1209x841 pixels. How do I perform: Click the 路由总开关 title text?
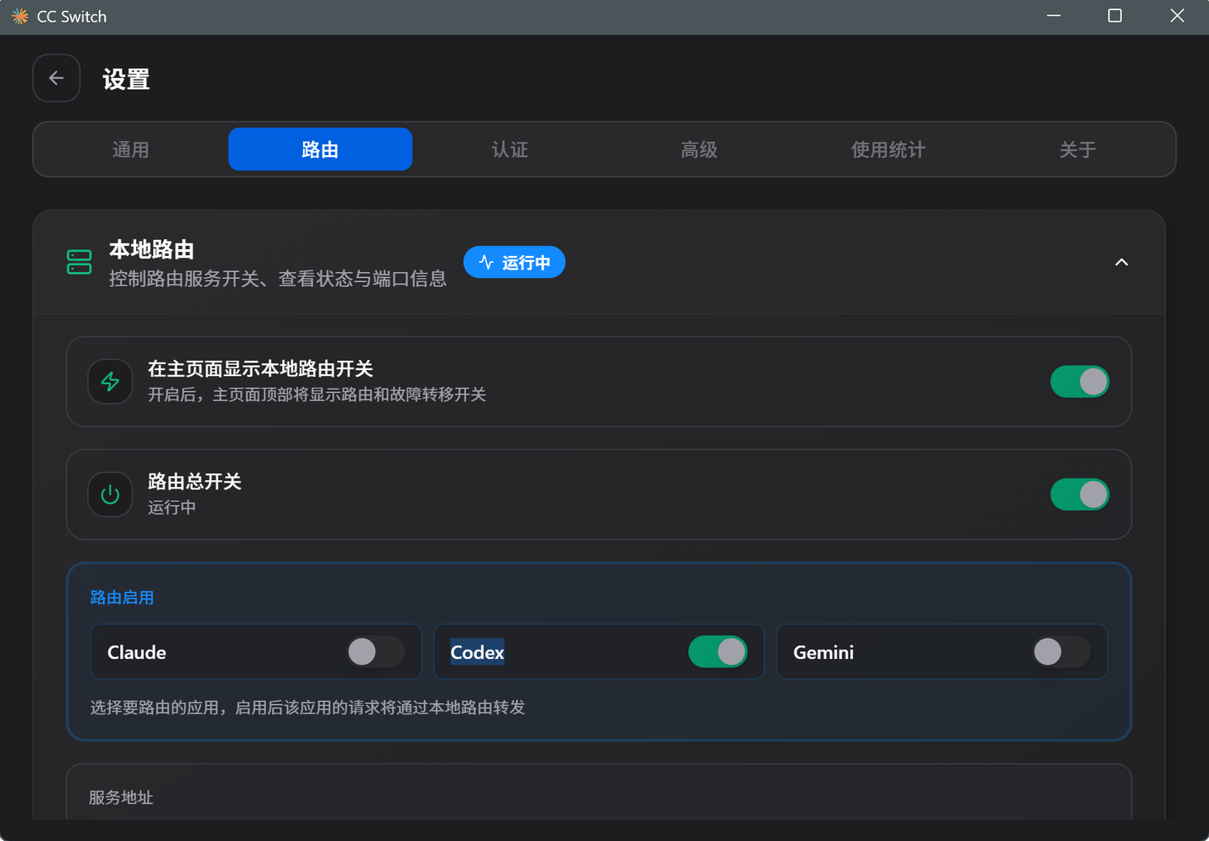(x=195, y=482)
